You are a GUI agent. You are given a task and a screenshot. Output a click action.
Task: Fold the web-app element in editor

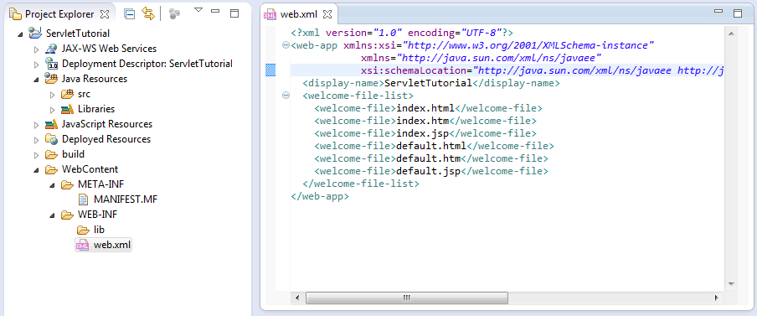[x=286, y=45]
